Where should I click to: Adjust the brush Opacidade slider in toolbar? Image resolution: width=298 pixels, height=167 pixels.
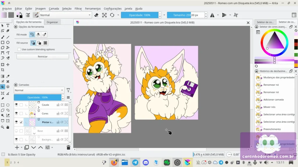tap(140, 15)
